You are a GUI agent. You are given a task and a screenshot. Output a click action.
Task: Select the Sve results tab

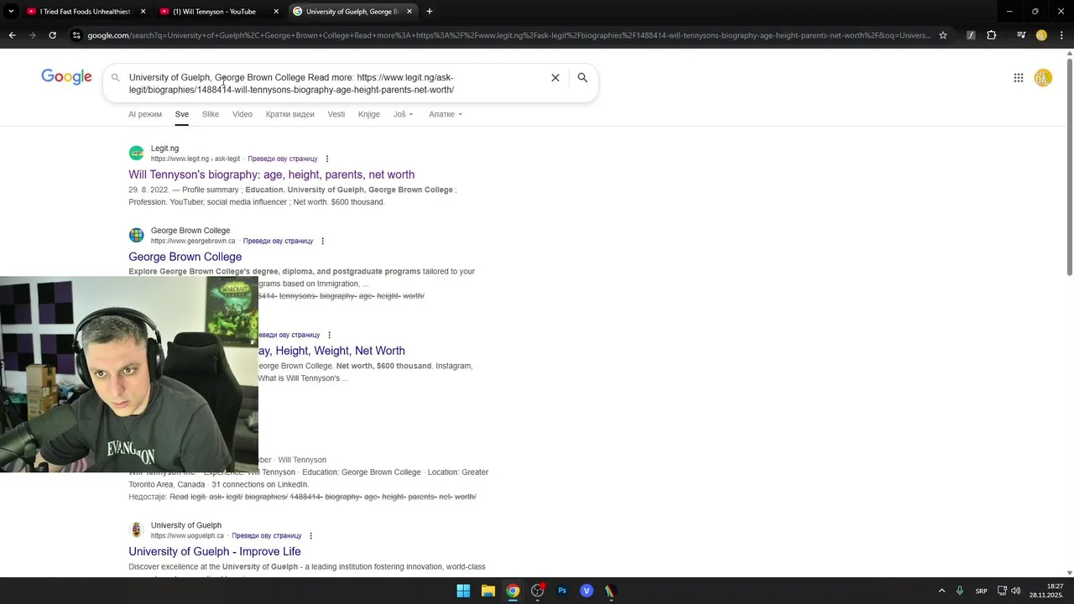click(181, 114)
